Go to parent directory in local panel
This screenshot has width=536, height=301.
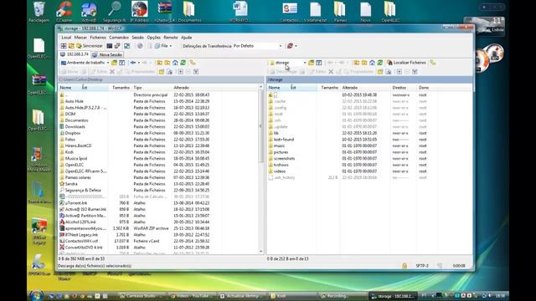click(159, 63)
